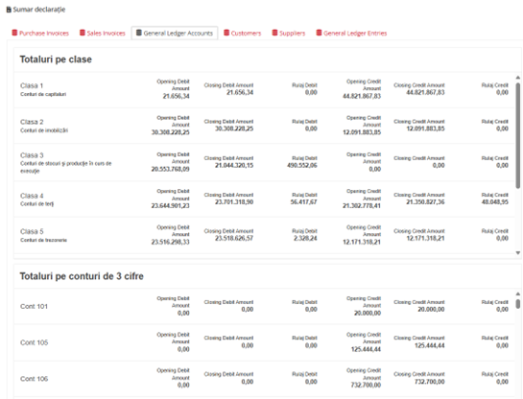This screenshot has height=399, width=523.
Task: Click the up arrow of Totaluri pe clase scrollbar
Action: 517,78
